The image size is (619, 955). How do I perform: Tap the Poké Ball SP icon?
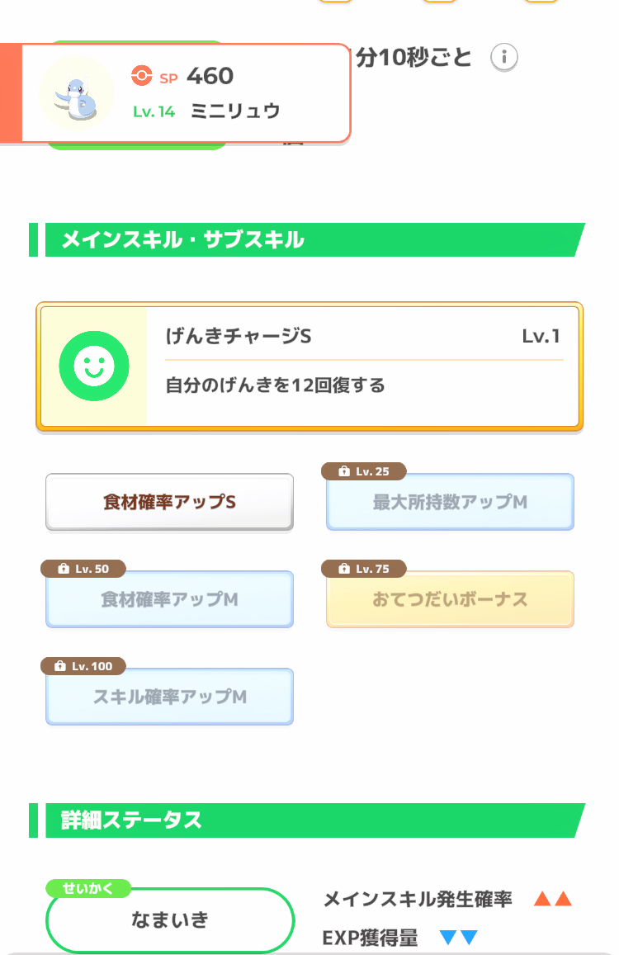142,76
